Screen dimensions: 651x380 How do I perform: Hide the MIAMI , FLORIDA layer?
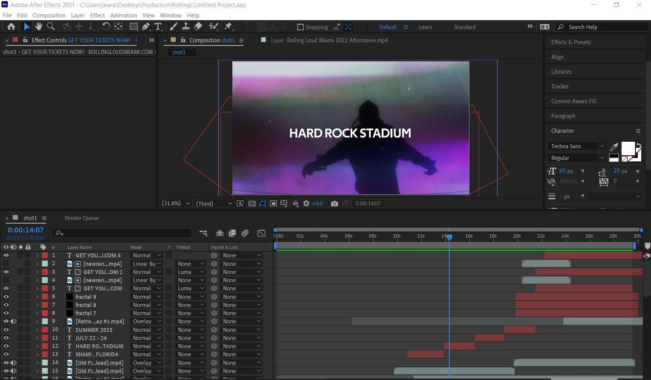click(x=6, y=354)
